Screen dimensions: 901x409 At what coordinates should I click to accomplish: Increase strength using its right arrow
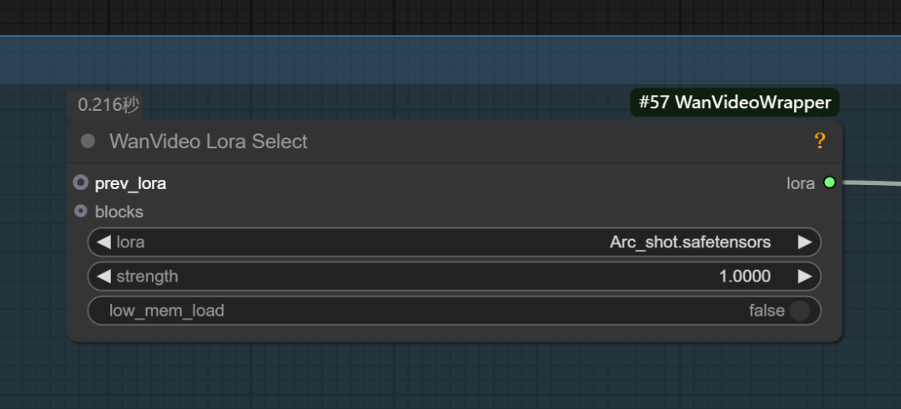(805, 277)
